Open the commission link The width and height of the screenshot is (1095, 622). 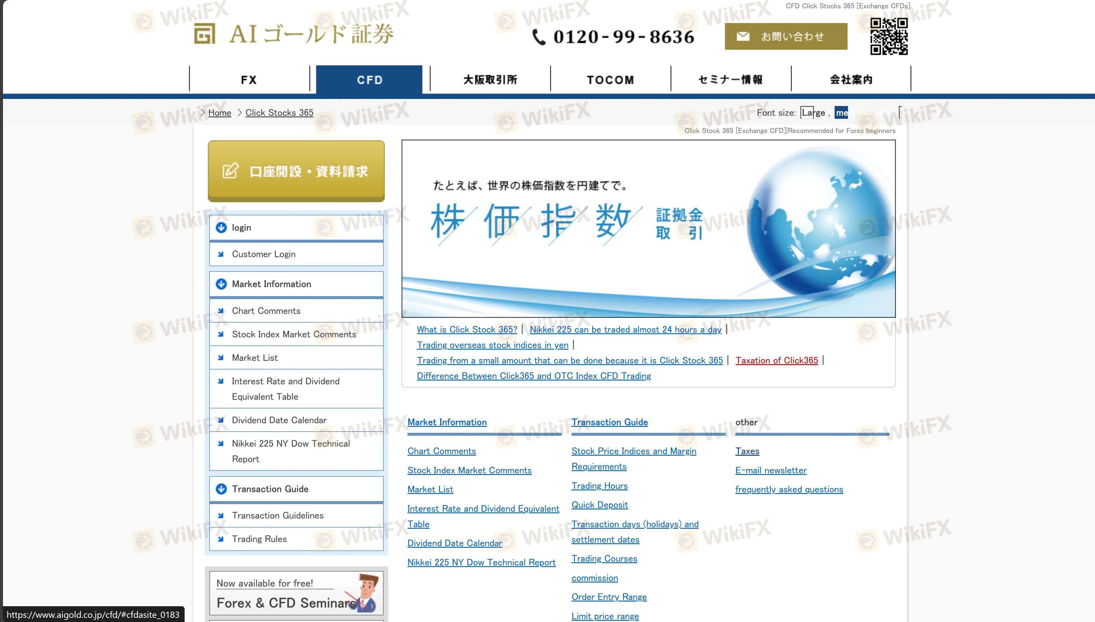(x=594, y=578)
